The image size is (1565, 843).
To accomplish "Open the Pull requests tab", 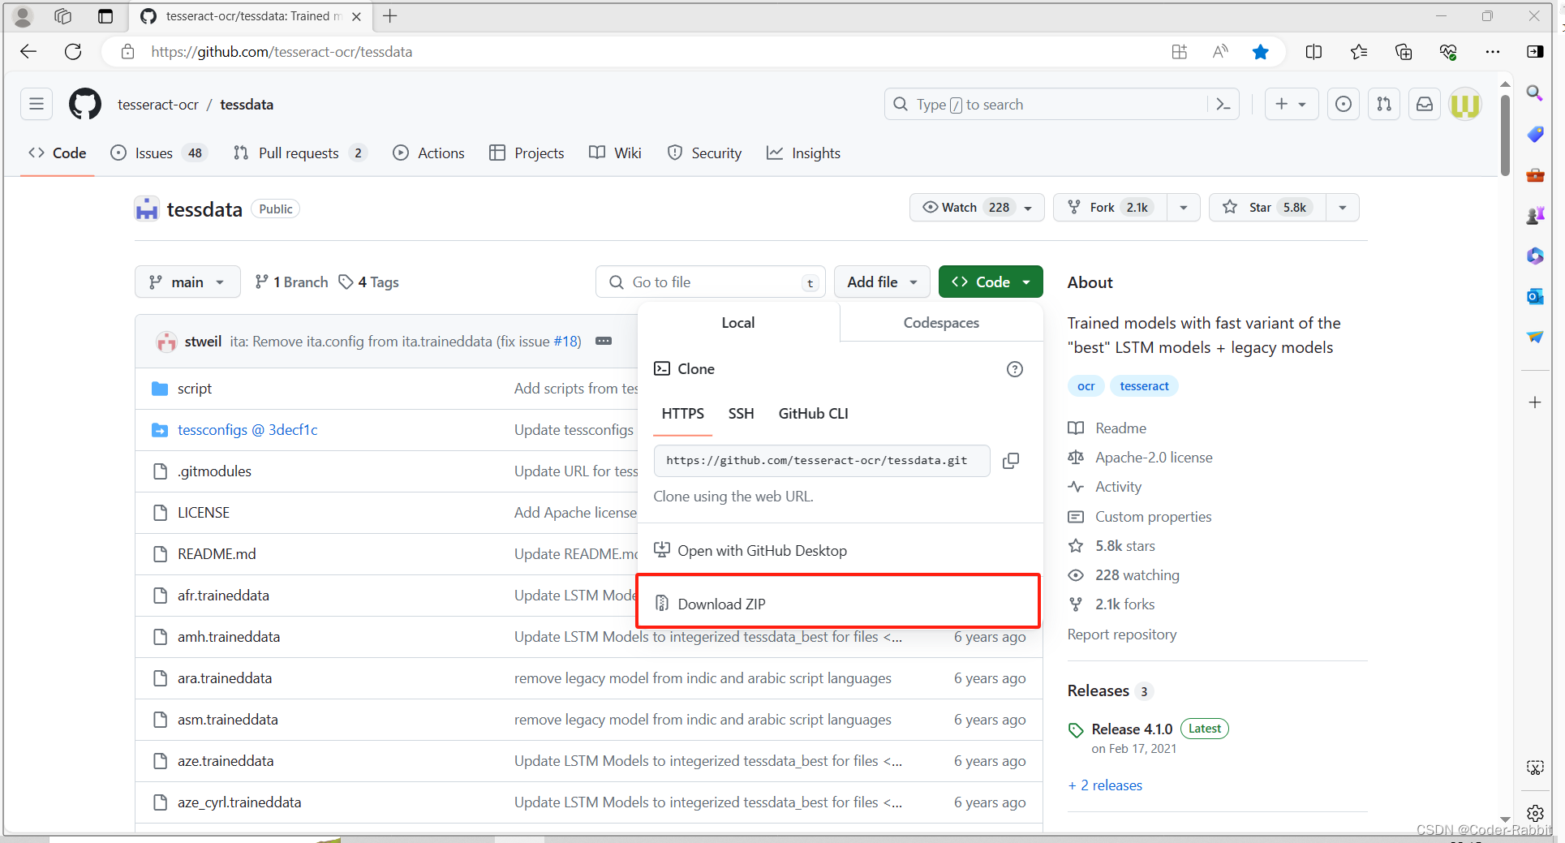I will [300, 153].
